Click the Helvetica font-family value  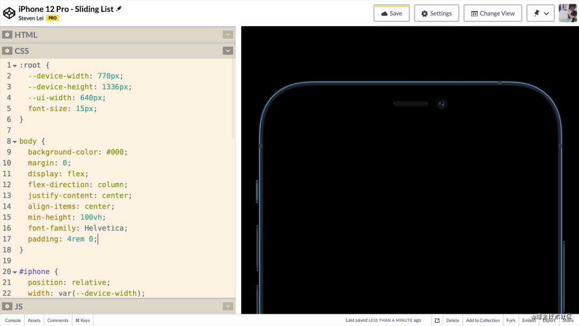(104, 228)
